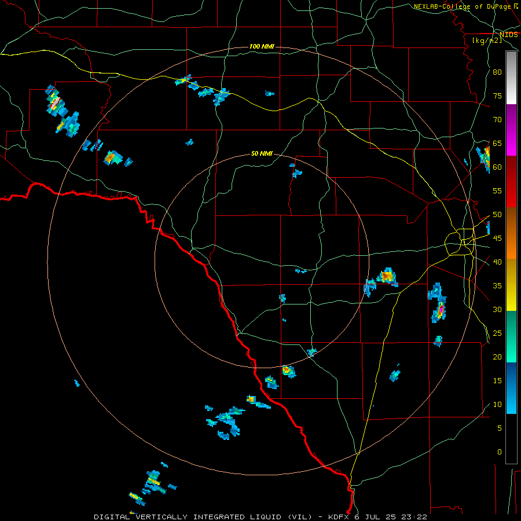Image resolution: width=521 pixels, height=521 pixels.
Task: Pick the brown-orange segment of the VIL scale
Action: (511, 233)
